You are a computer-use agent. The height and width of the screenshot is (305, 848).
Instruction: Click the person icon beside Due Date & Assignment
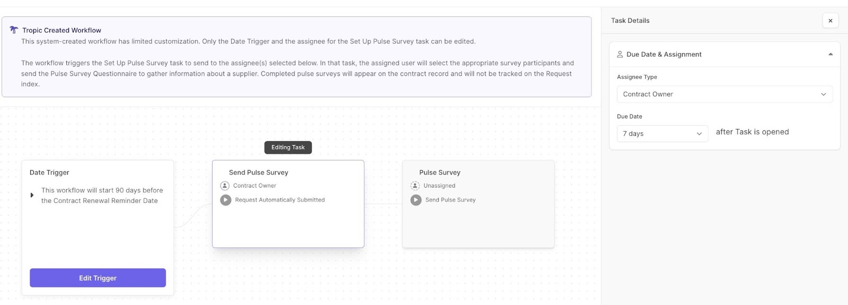click(x=620, y=54)
